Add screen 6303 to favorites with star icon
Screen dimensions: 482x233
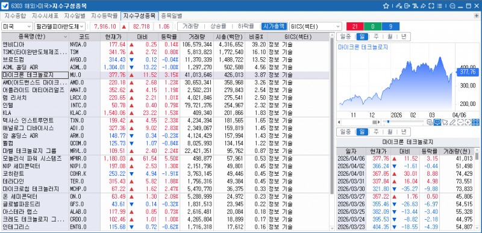386,6
